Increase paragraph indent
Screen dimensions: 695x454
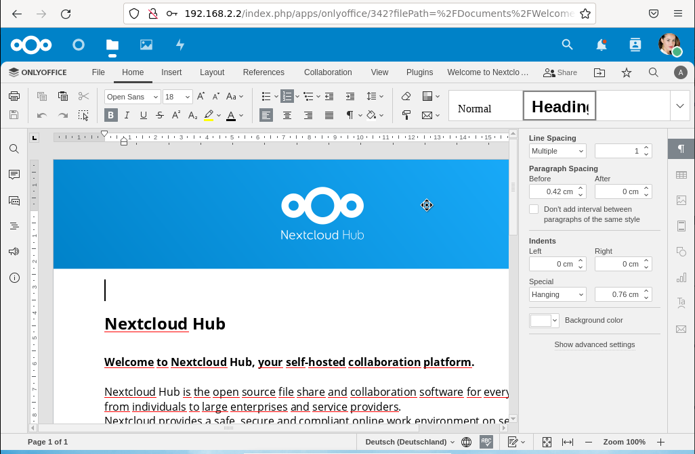[350, 96]
